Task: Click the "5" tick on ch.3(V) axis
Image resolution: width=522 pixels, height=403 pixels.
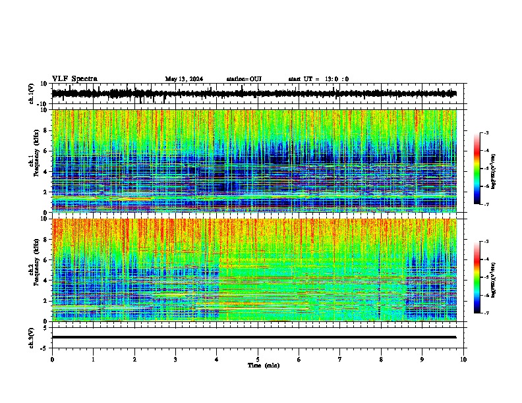Action: point(45,328)
